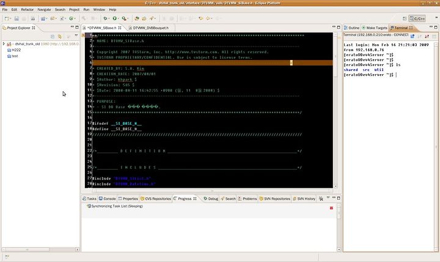Image resolution: width=440 pixels, height=262 pixels.
Task: Click the Back navigation arrow icon
Action: (208, 18)
